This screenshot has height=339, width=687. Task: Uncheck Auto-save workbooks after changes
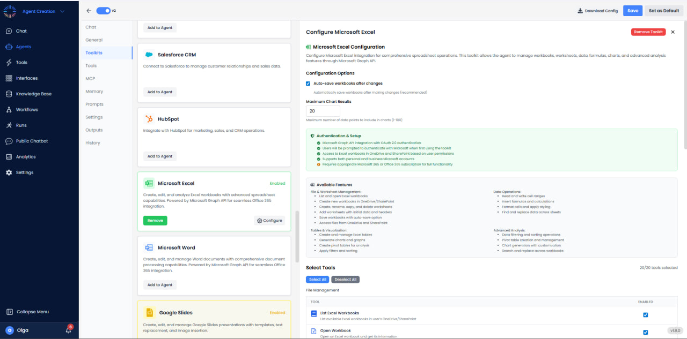(x=308, y=84)
